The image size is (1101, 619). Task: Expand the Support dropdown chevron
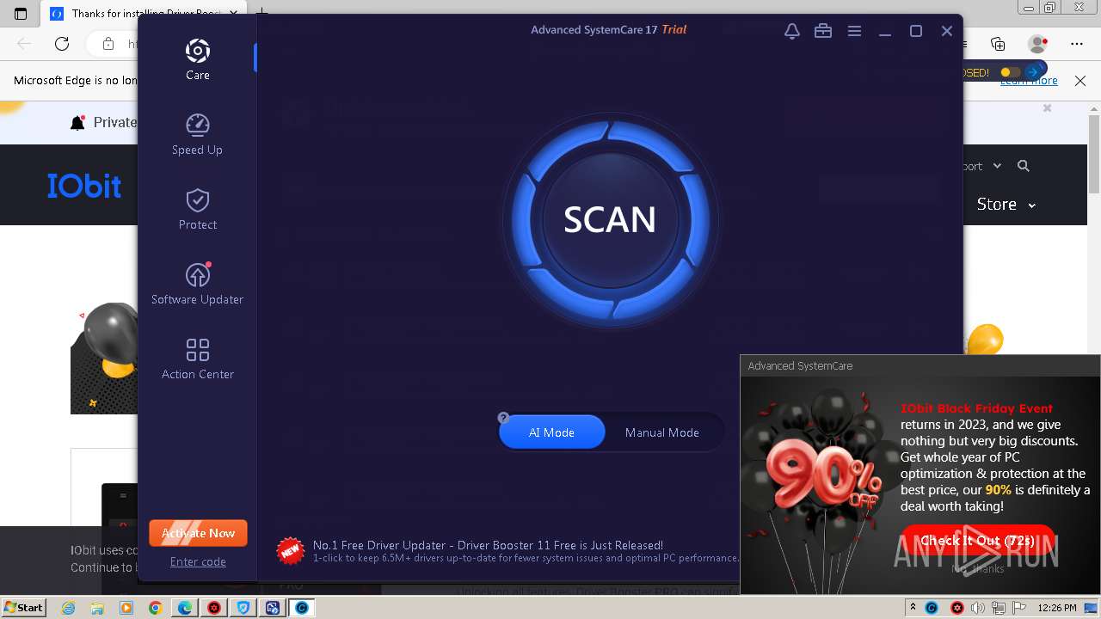click(x=997, y=166)
